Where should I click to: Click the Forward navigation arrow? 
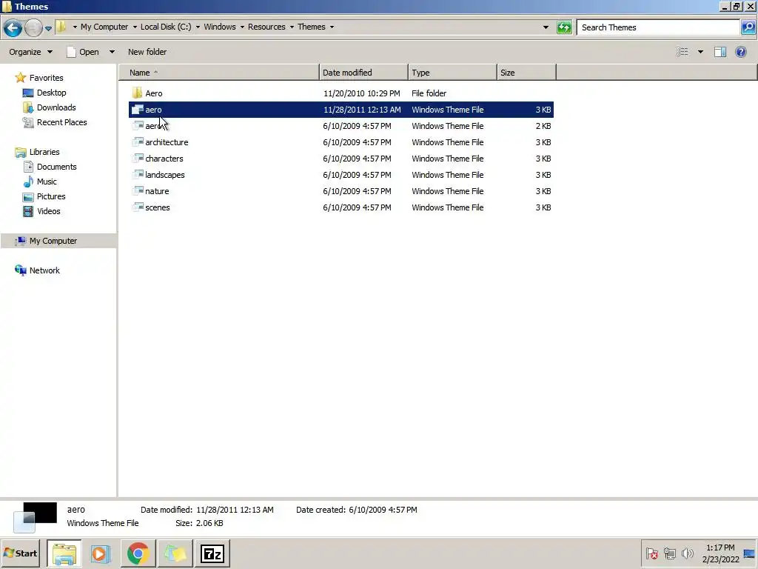tap(33, 27)
